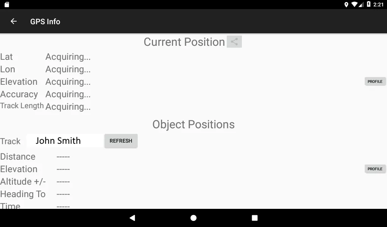The height and width of the screenshot is (227, 387).
Task: Tap the GPS Info title
Action: coord(45,22)
